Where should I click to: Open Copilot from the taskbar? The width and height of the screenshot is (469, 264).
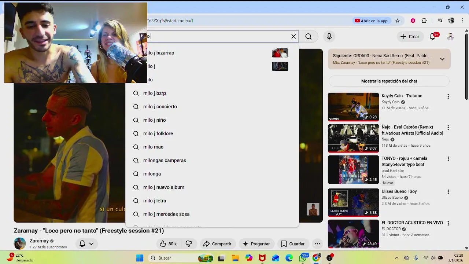(x=249, y=258)
